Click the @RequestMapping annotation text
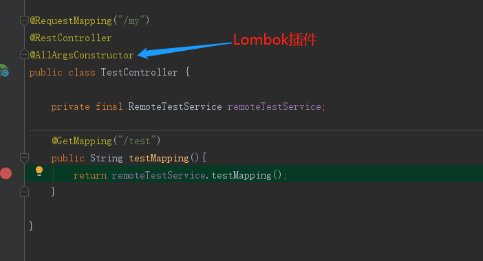Image resolution: width=483 pixels, height=261 pixels. 71,21
